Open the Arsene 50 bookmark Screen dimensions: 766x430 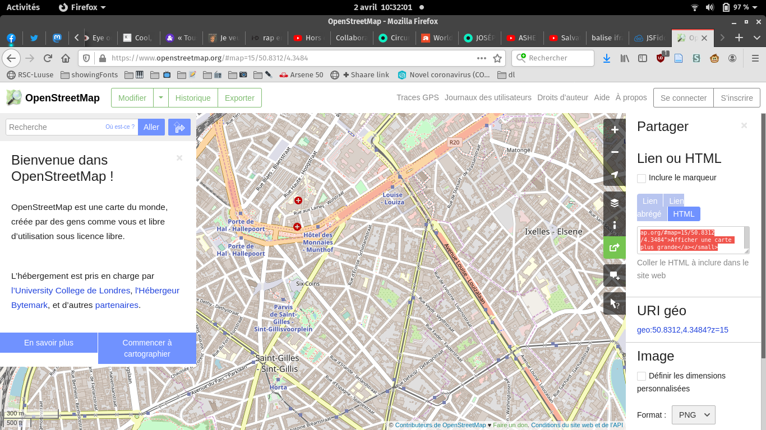click(301, 74)
